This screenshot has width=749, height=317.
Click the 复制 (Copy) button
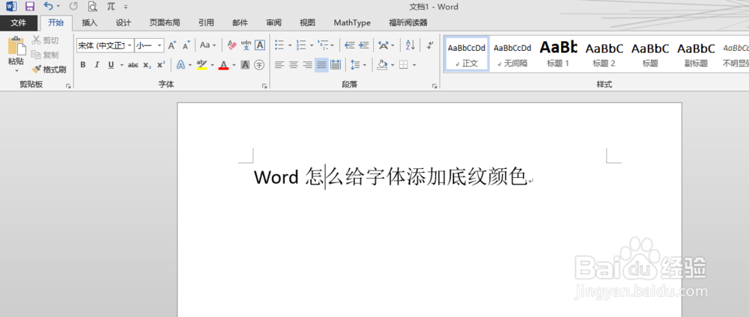pos(45,55)
